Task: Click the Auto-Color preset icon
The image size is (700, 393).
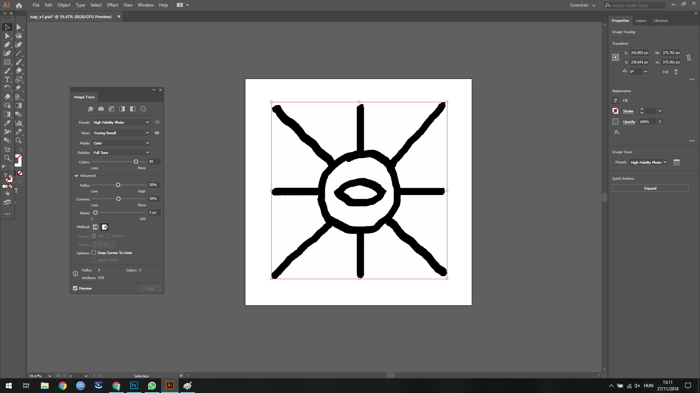Action: coord(90,109)
